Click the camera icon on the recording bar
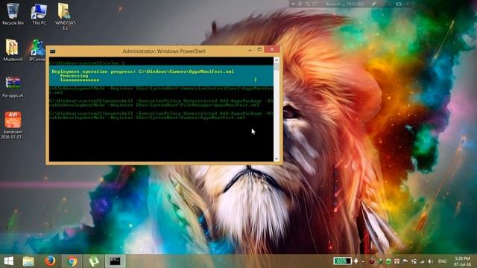This screenshot has width=477, height=268. [x=399, y=4]
